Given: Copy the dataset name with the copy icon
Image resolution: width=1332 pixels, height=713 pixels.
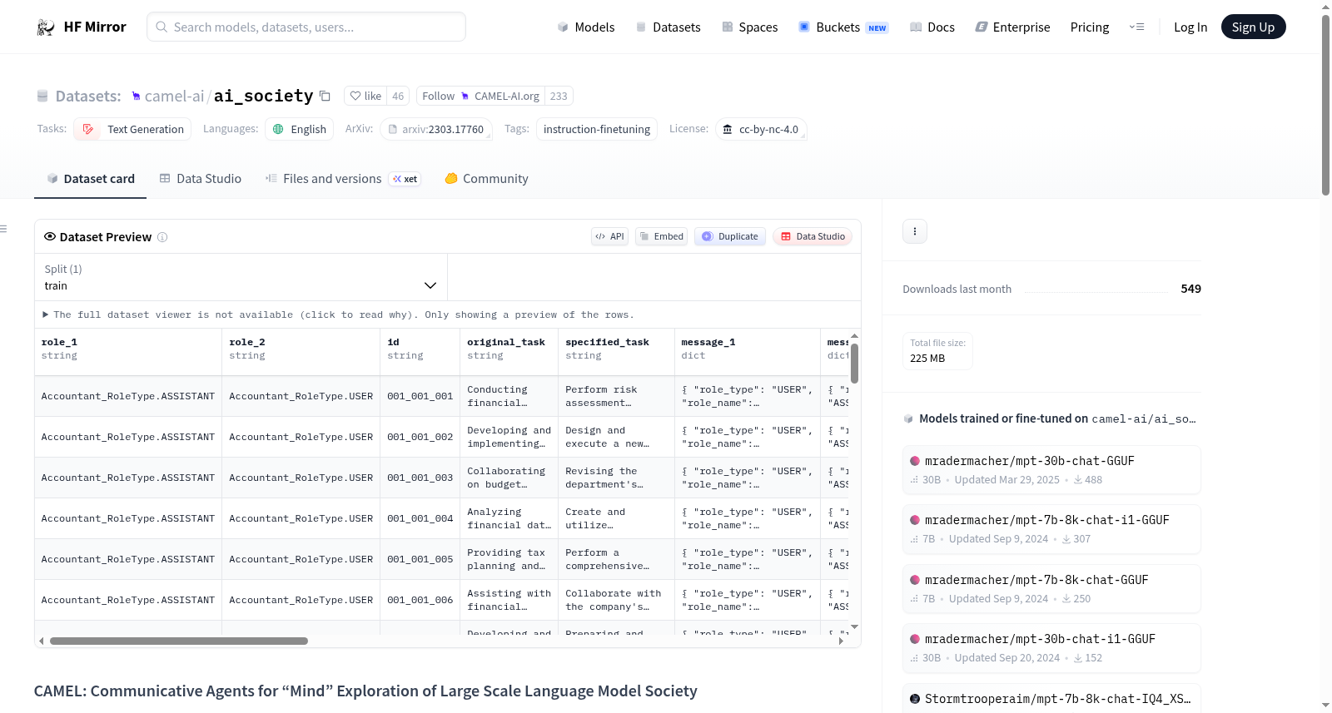Looking at the screenshot, I should (326, 96).
